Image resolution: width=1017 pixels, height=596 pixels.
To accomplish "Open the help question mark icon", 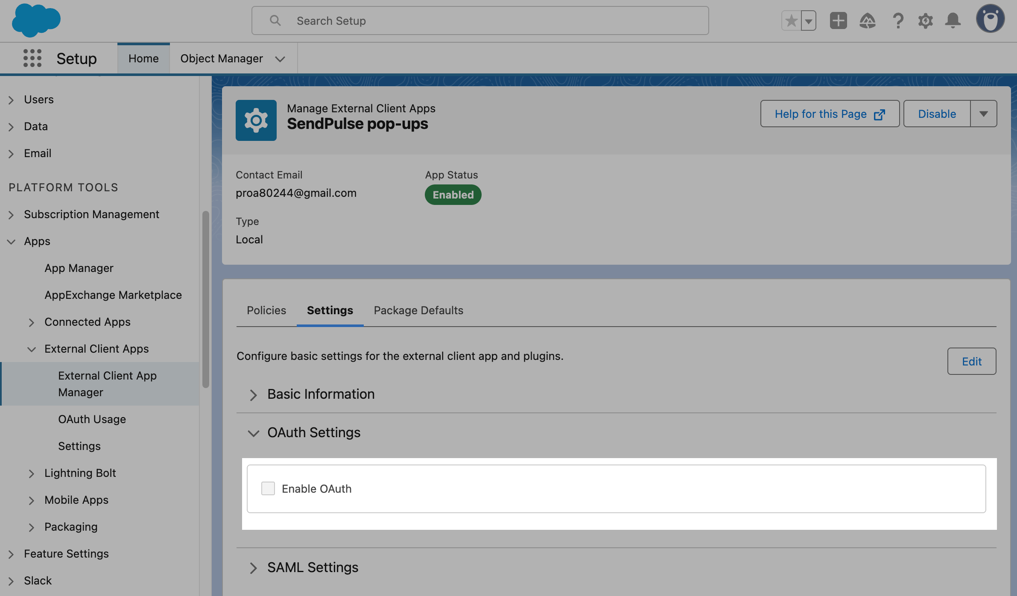I will click(x=898, y=20).
